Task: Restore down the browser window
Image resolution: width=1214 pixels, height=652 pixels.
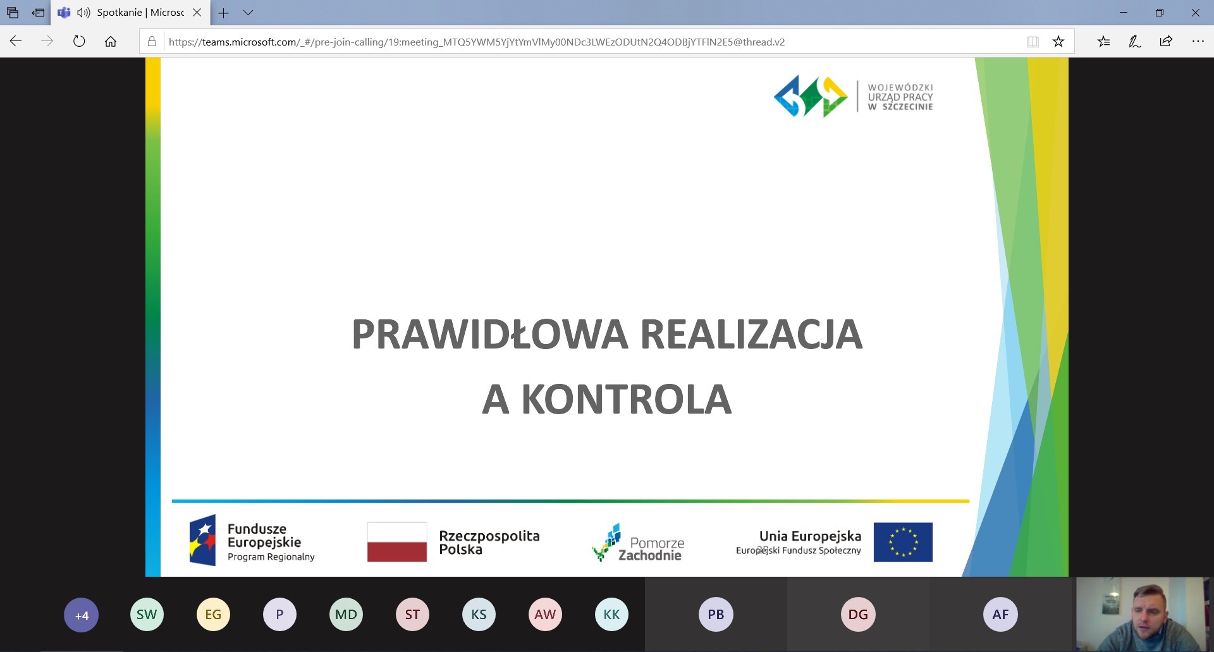Action: (x=1160, y=13)
